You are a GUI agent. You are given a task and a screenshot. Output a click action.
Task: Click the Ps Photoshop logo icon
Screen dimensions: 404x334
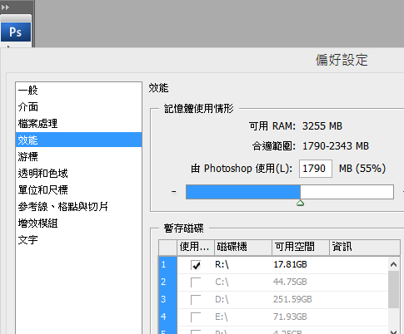16,32
